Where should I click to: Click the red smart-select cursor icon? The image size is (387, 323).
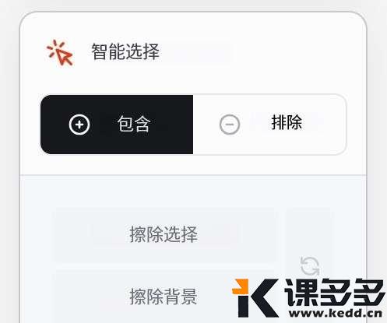point(60,52)
